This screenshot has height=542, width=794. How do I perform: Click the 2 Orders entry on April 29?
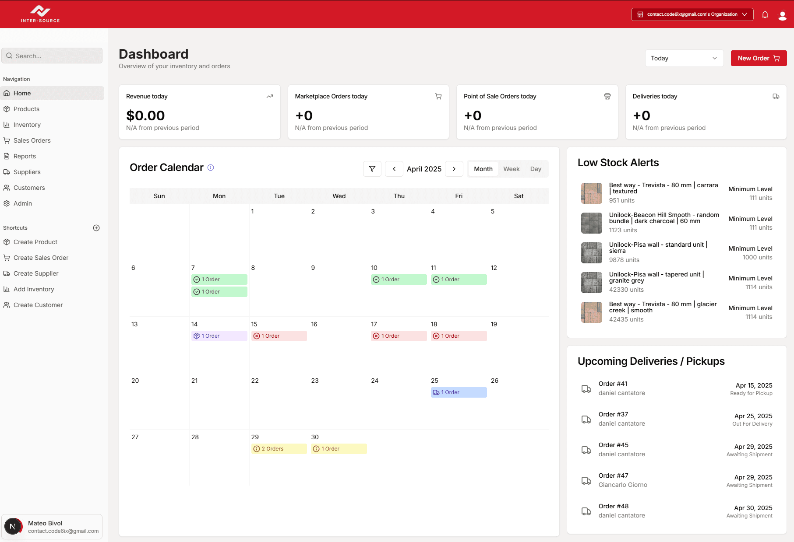click(279, 448)
